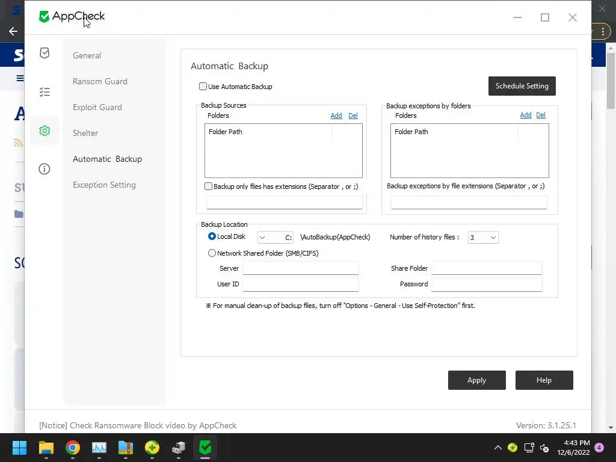This screenshot has height=462, width=616.
Task: Click the yellow-green tray icon in system tray
Action: [513, 448]
